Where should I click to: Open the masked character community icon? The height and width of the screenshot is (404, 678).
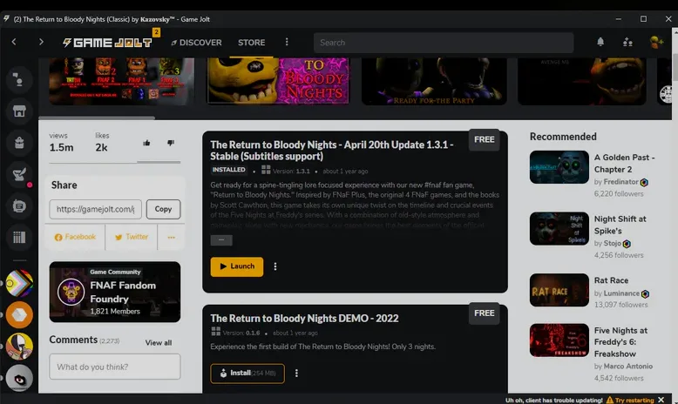(19, 347)
